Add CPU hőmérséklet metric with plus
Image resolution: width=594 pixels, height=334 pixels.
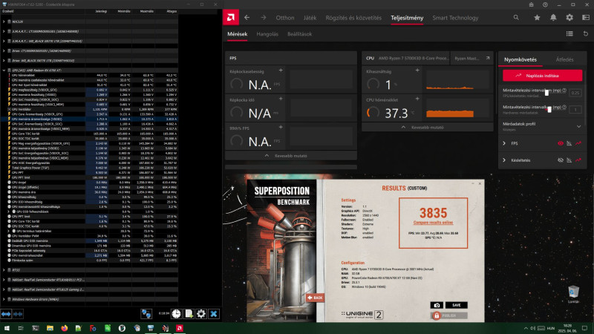coord(417,99)
